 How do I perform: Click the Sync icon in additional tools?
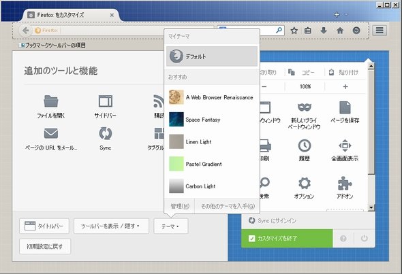106,133
